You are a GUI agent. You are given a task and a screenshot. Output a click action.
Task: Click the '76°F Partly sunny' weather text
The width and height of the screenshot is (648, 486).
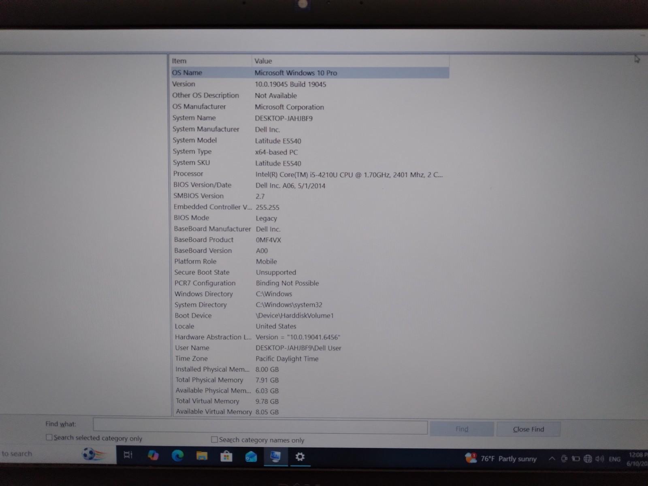point(509,458)
